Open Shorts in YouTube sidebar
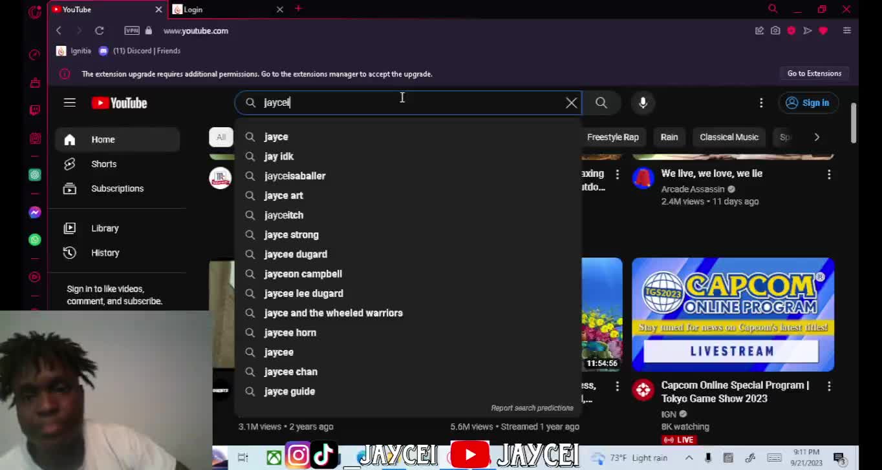Viewport: 882px width, 470px height. click(117, 164)
